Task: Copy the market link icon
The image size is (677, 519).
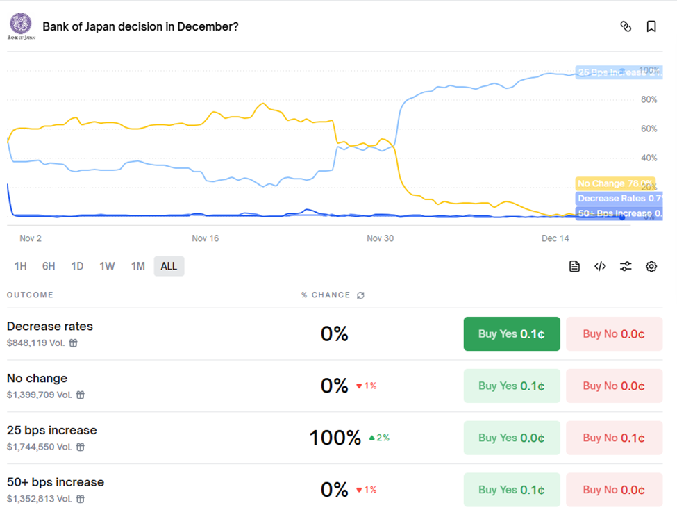Action: click(x=626, y=26)
